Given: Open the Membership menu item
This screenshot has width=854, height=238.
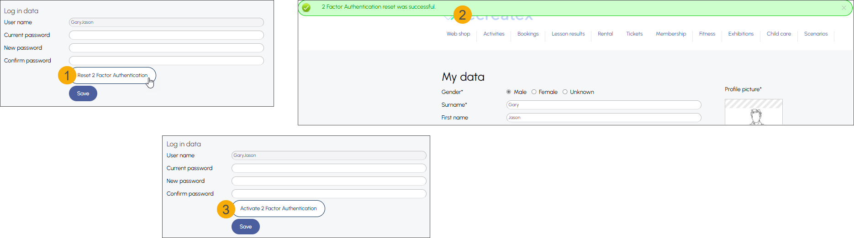Looking at the screenshot, I should click(670, 34).
